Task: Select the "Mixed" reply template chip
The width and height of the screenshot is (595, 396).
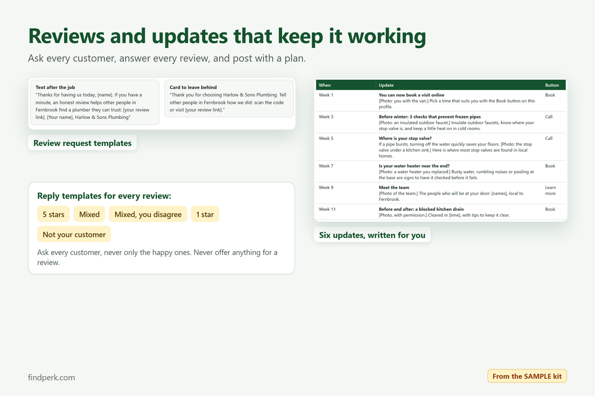Action: (89, 214)
